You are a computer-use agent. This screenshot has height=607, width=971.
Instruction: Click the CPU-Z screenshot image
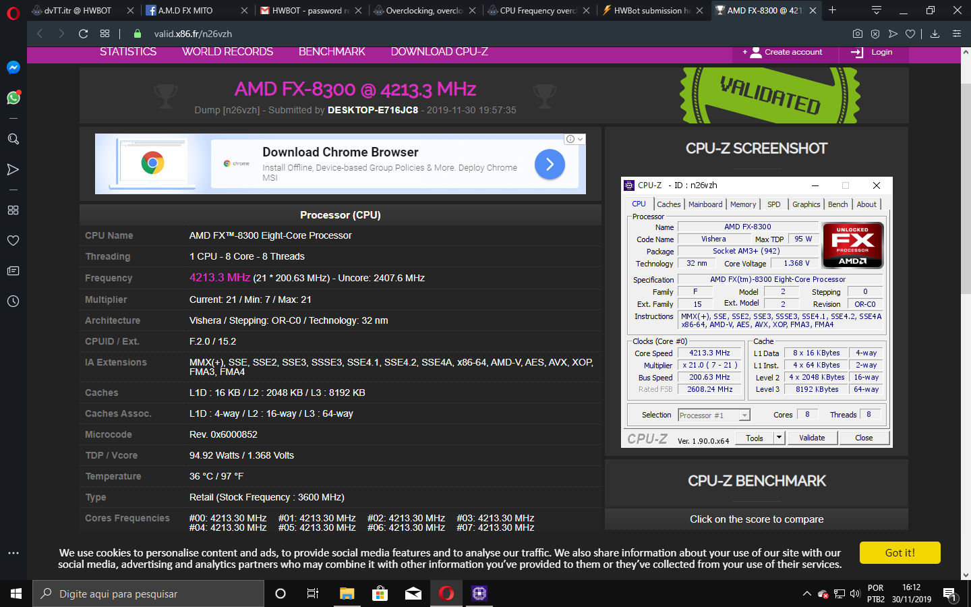click(x=757, y=312)
